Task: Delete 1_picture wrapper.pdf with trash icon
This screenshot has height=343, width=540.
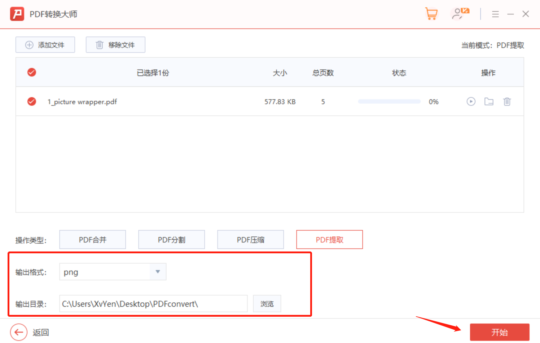Action: tap(507, 102)
